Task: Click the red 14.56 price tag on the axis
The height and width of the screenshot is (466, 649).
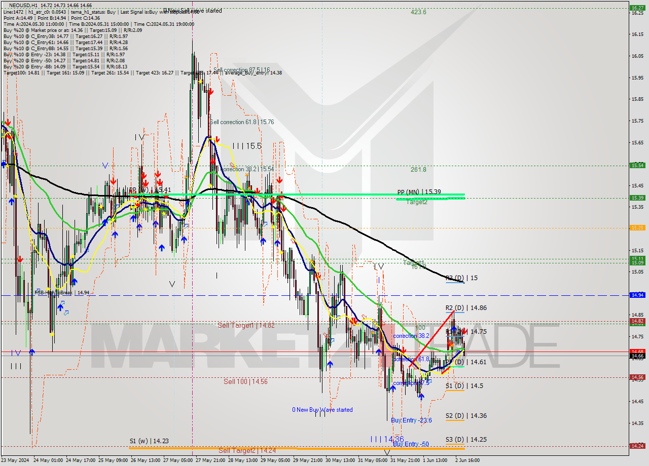Action: tap(637, 377)
